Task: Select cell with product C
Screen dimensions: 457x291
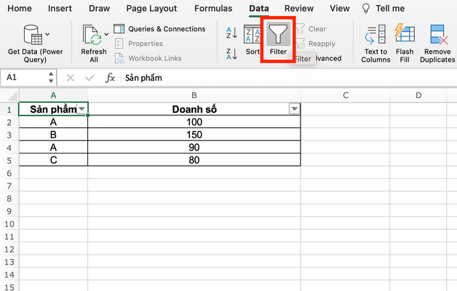Action: pos(53,160)
